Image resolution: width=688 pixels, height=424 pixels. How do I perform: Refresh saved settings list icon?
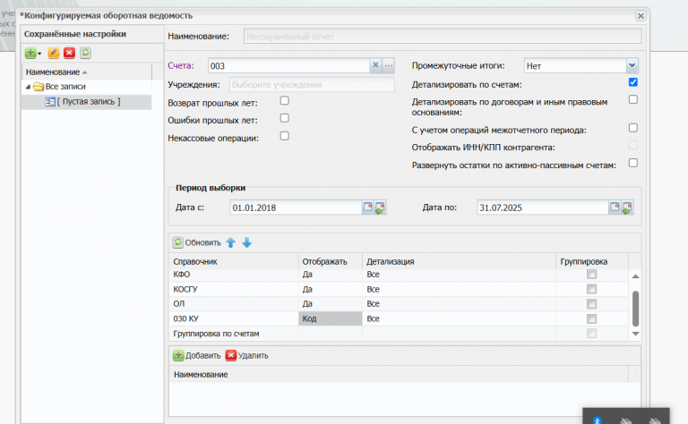(86, 53)
